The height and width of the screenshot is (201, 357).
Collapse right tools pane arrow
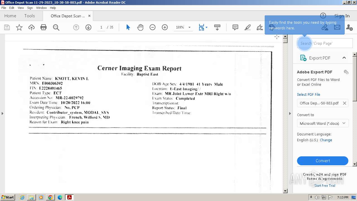(290, 113)
